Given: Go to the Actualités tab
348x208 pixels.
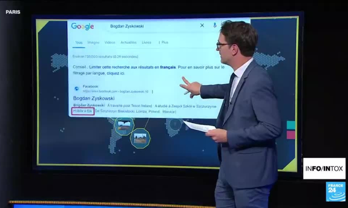Looking at the screenshot, I should coord(128,42).
